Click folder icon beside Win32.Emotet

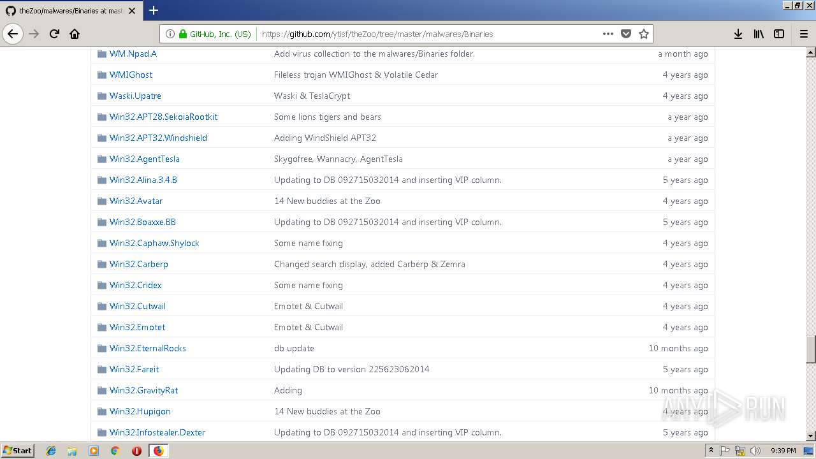click(101, 327)
